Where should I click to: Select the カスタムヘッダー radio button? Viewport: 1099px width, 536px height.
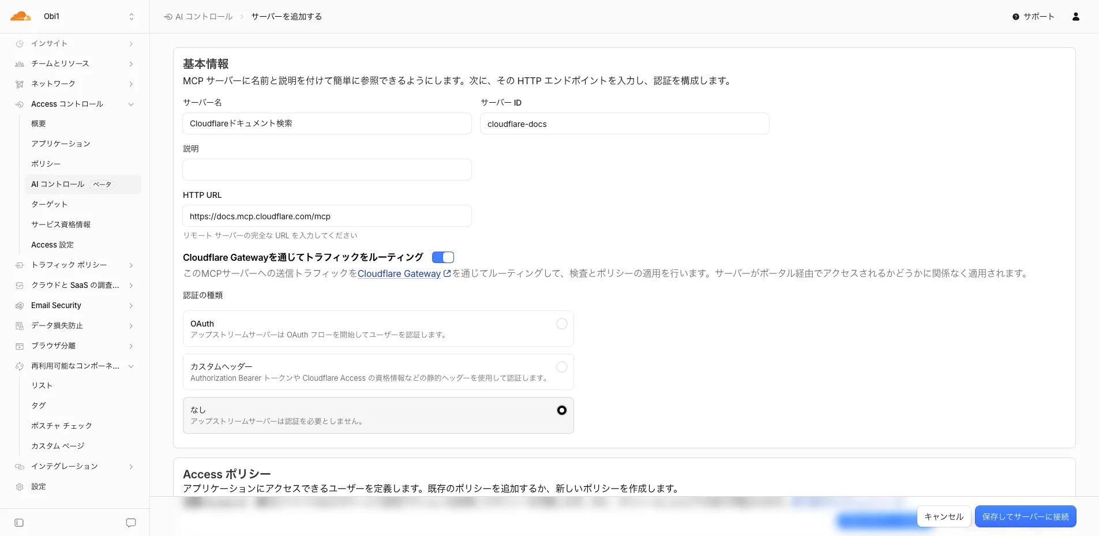[x=562, y=367]
